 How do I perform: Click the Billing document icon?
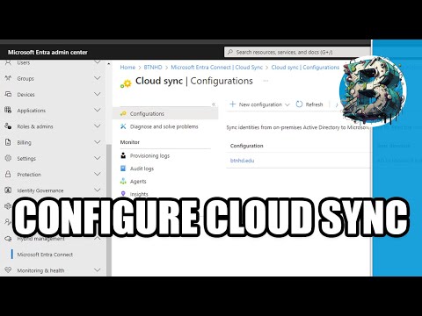coord(8,142)
